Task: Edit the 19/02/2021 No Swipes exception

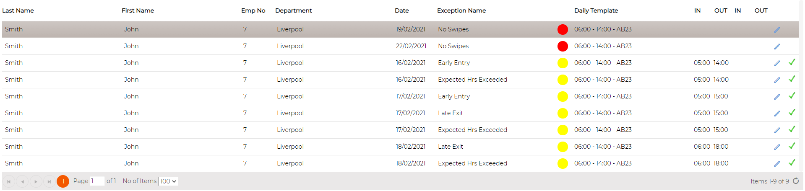Action: 777,30
